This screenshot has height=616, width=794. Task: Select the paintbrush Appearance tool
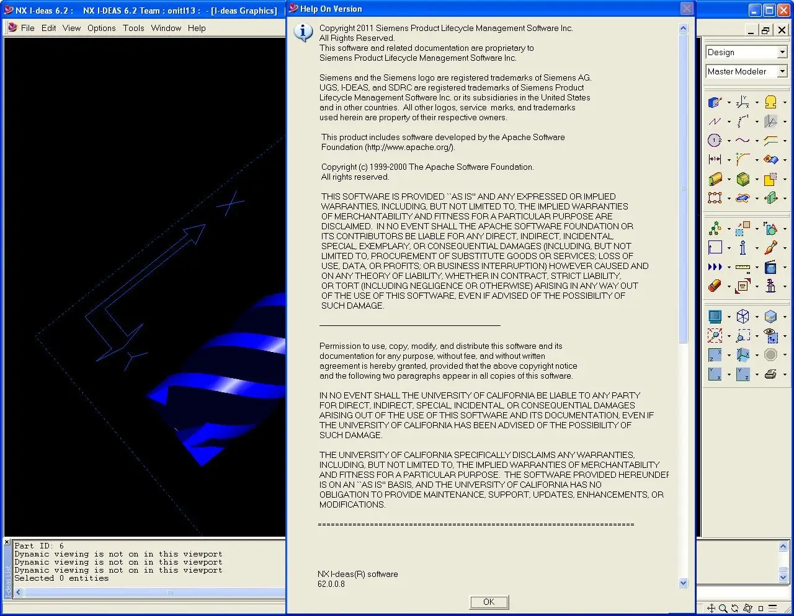click(770, 248)
